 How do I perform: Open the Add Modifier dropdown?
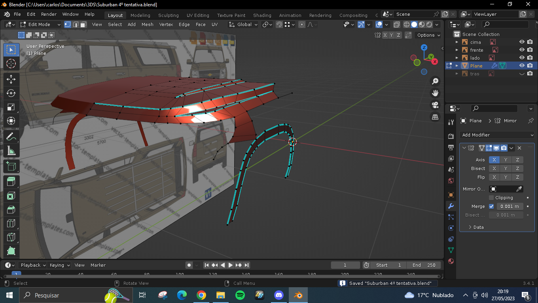coord(497,135)
